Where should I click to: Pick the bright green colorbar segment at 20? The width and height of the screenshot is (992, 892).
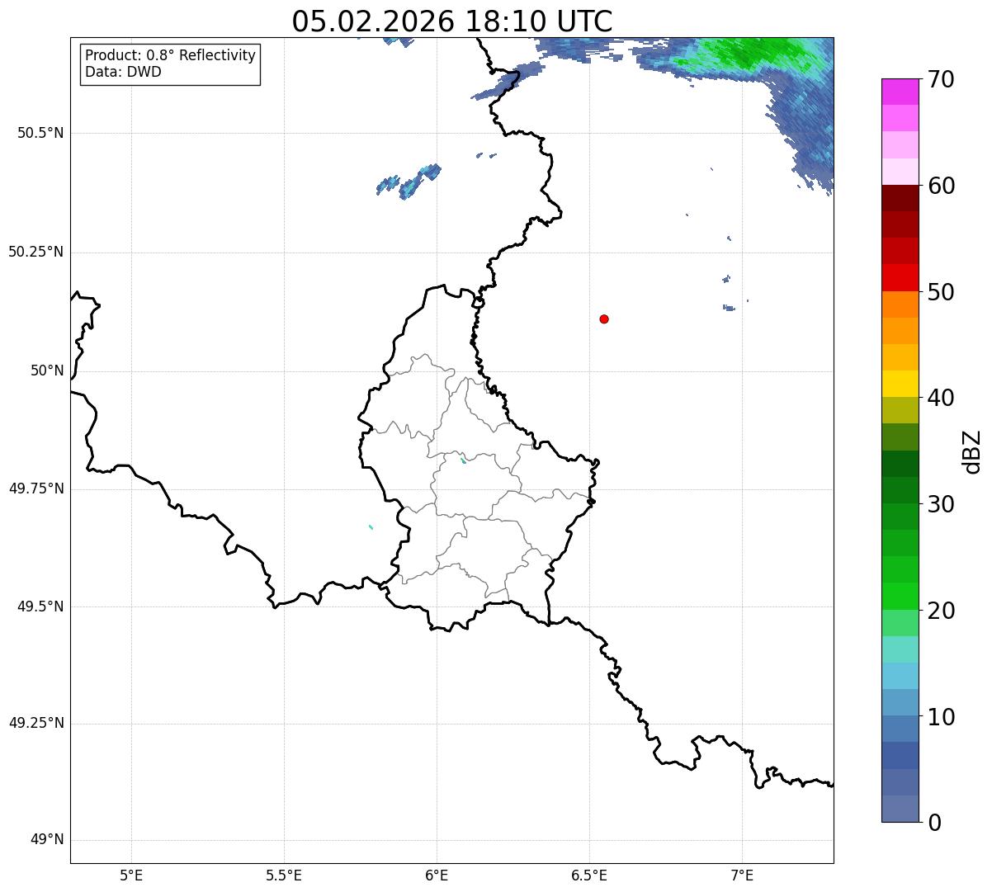click(x=900, y=597)
